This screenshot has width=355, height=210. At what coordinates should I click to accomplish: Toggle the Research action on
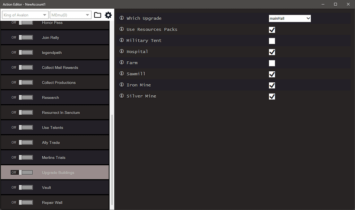click(x=26, y=97)
